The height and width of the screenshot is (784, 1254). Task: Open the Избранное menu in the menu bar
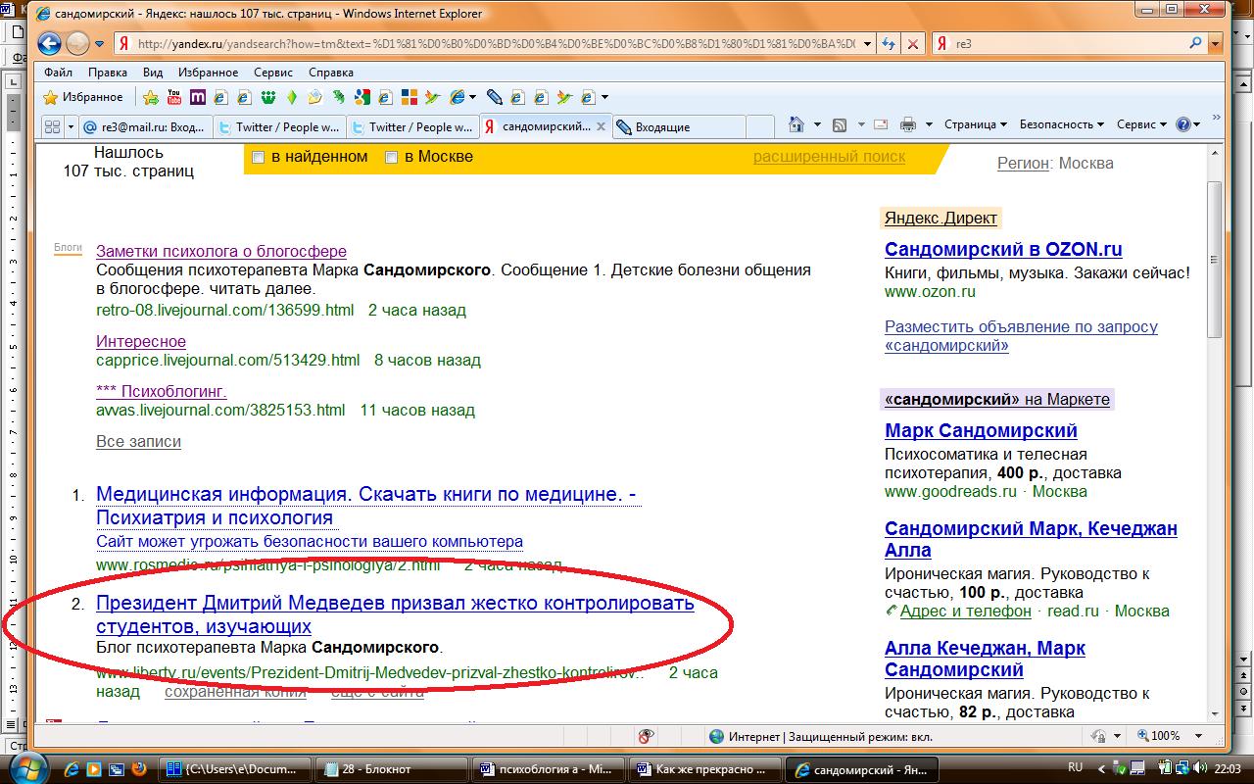[x=208, y=73]
